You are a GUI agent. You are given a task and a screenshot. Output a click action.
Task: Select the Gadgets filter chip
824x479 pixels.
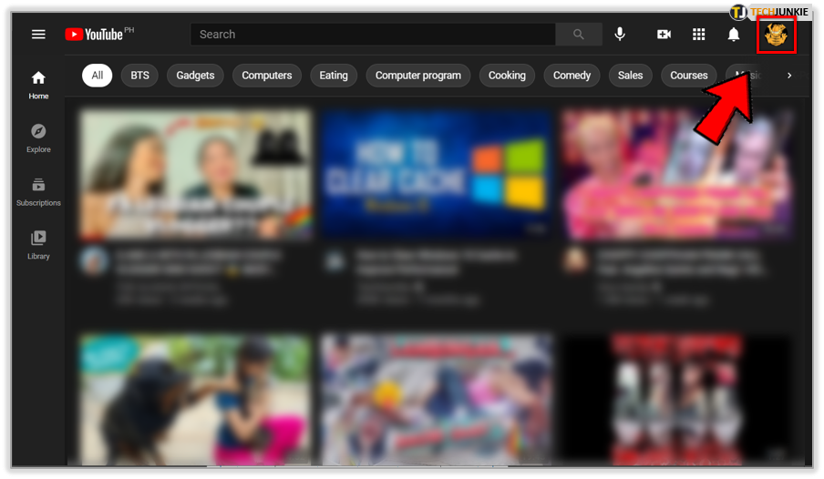click(x=195, y=76)
